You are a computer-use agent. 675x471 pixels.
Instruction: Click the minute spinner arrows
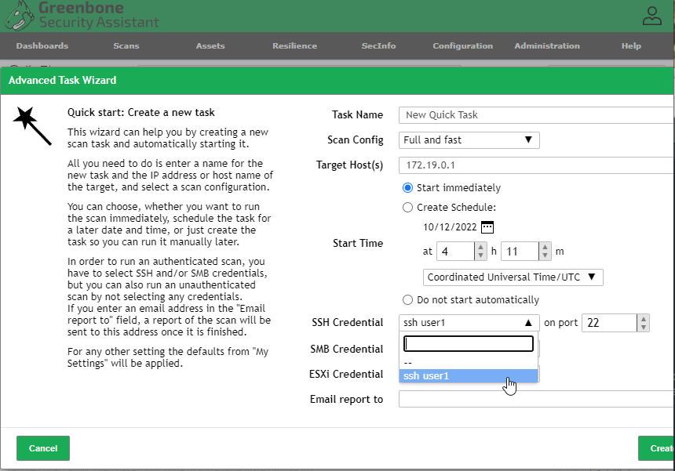(x=545, y=252)
